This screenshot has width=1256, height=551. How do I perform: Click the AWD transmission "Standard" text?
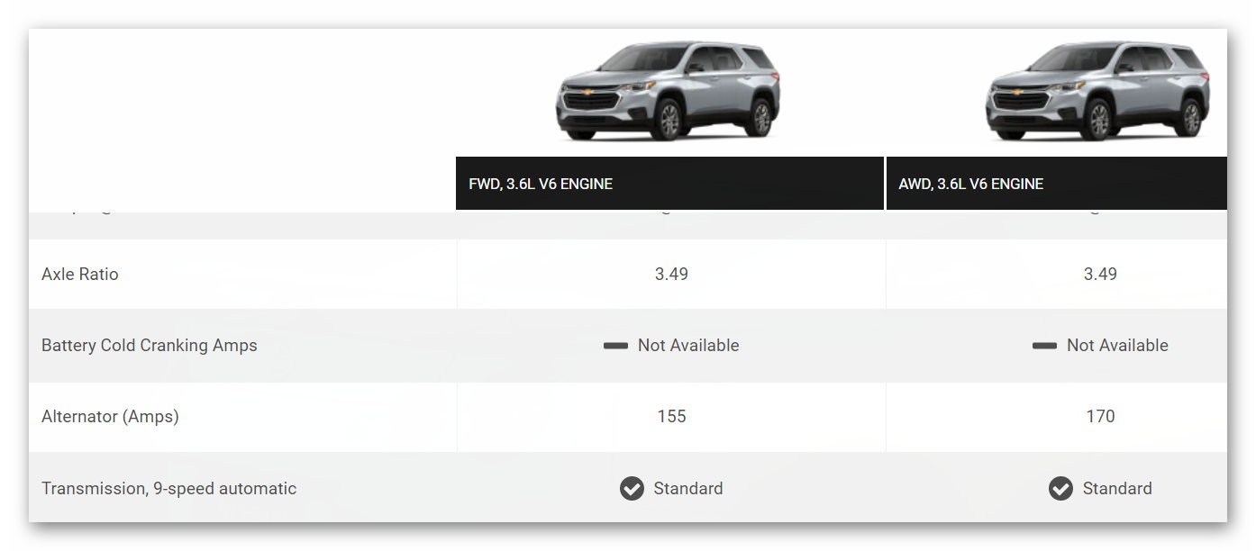pyautogui.click(x=1117, y=489)
